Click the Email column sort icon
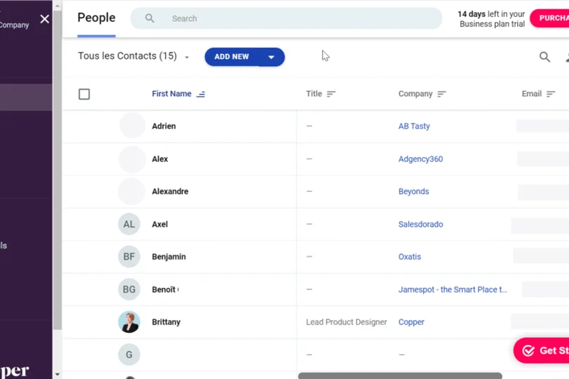Screen dimensions: 569x379 551,94
